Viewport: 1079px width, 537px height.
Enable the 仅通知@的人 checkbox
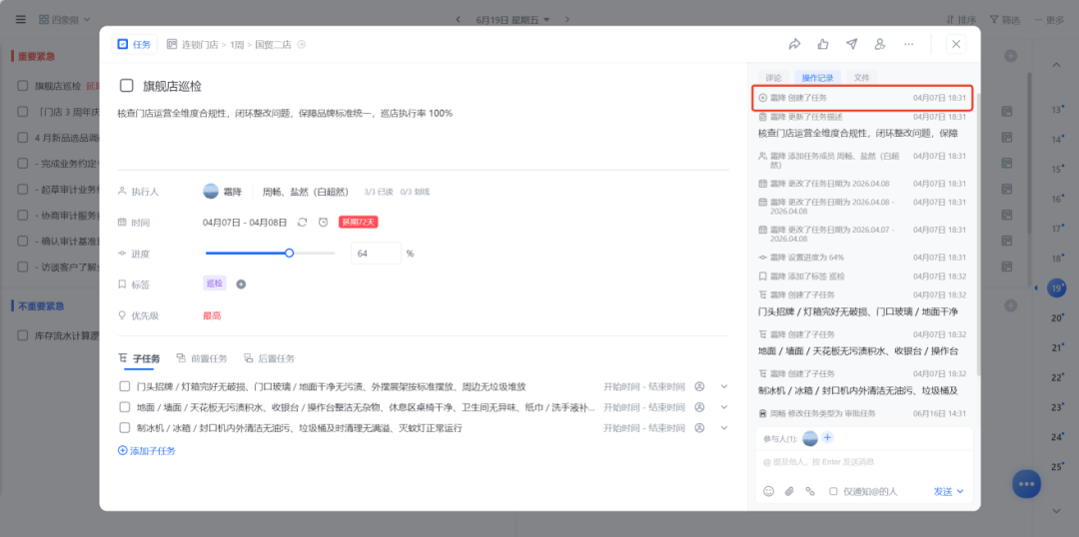point(833,492)
